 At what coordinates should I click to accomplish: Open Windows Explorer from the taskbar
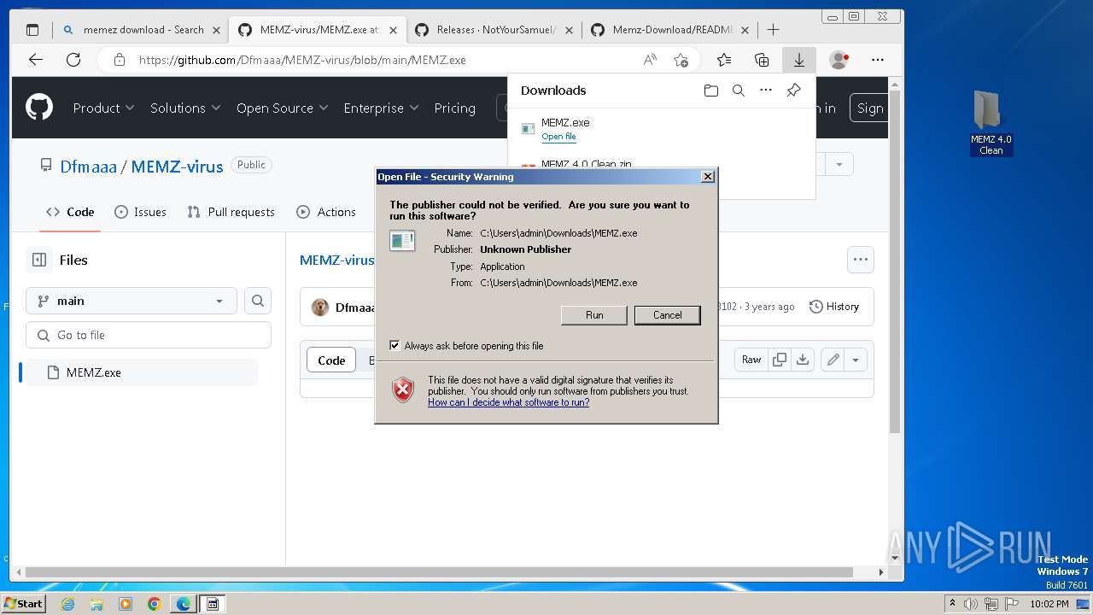pos(96,604)
